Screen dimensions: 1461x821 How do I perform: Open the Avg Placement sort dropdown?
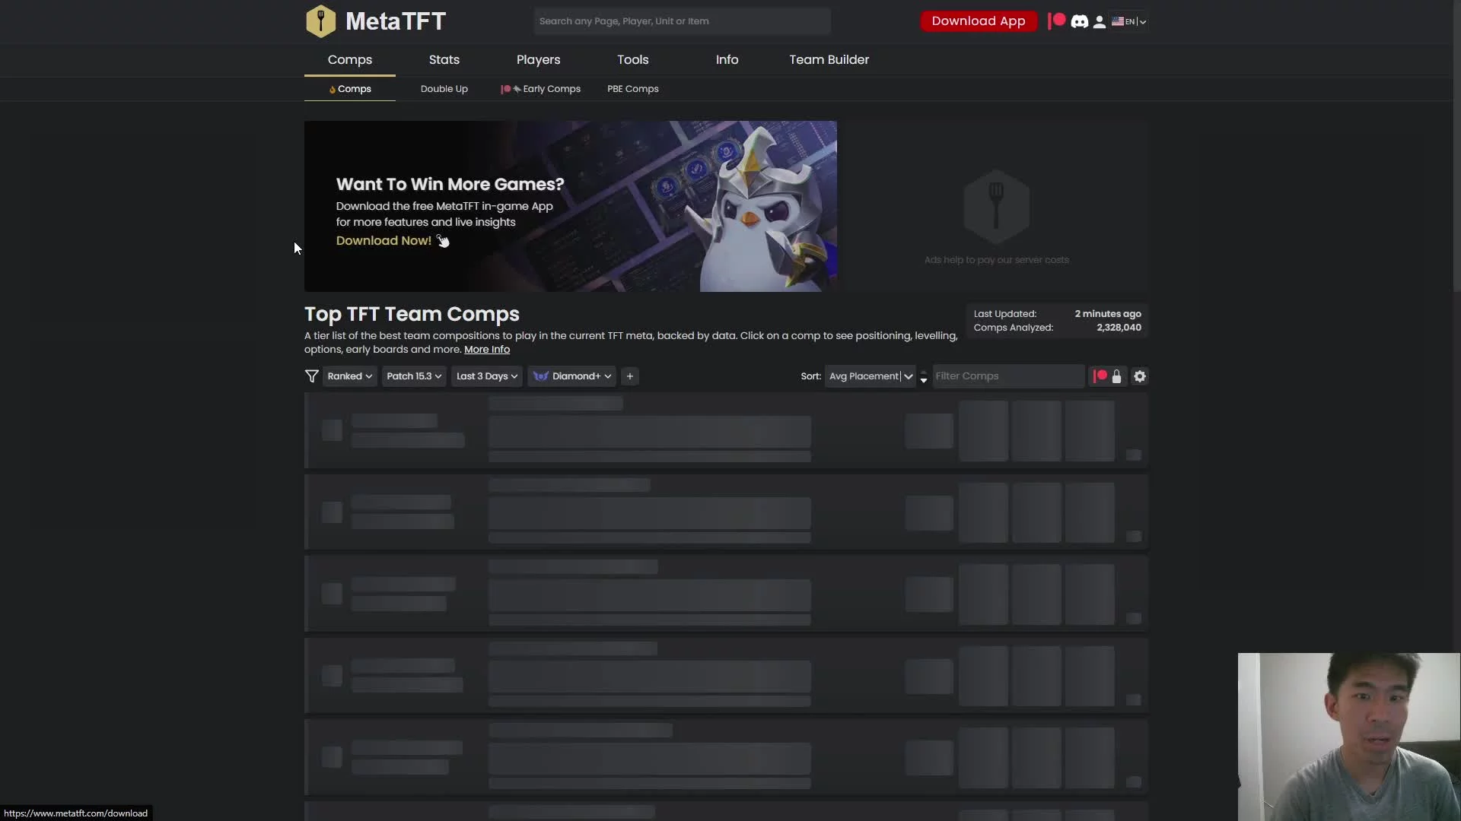(871, 376)
